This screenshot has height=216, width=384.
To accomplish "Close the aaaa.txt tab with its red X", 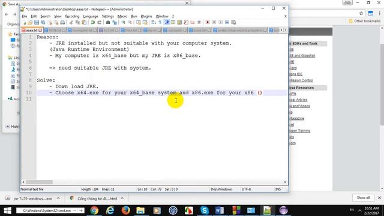I will pyautogui.click(x=40, y=31).
